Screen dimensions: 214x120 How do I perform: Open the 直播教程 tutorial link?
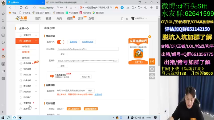pos(73,42)
